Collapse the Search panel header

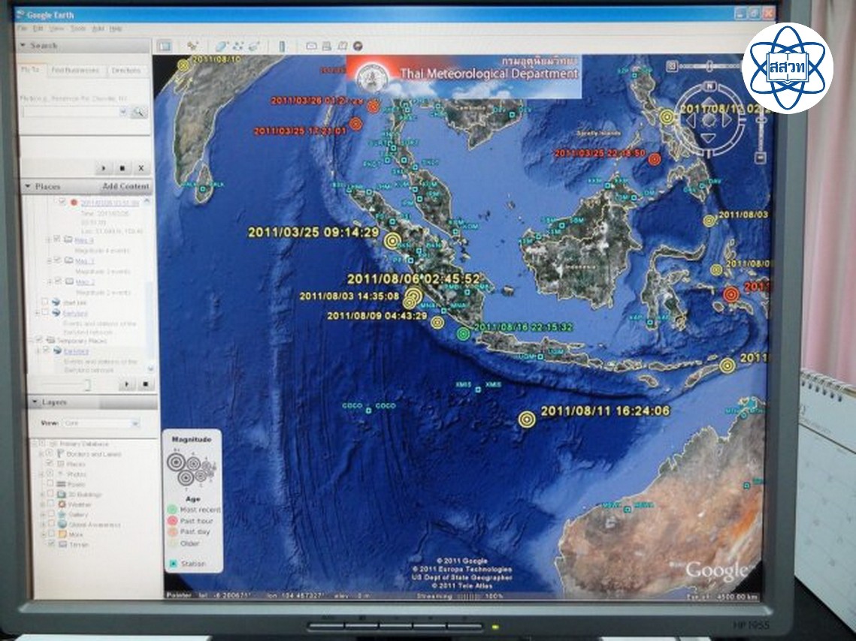click(x=23, y=46)
